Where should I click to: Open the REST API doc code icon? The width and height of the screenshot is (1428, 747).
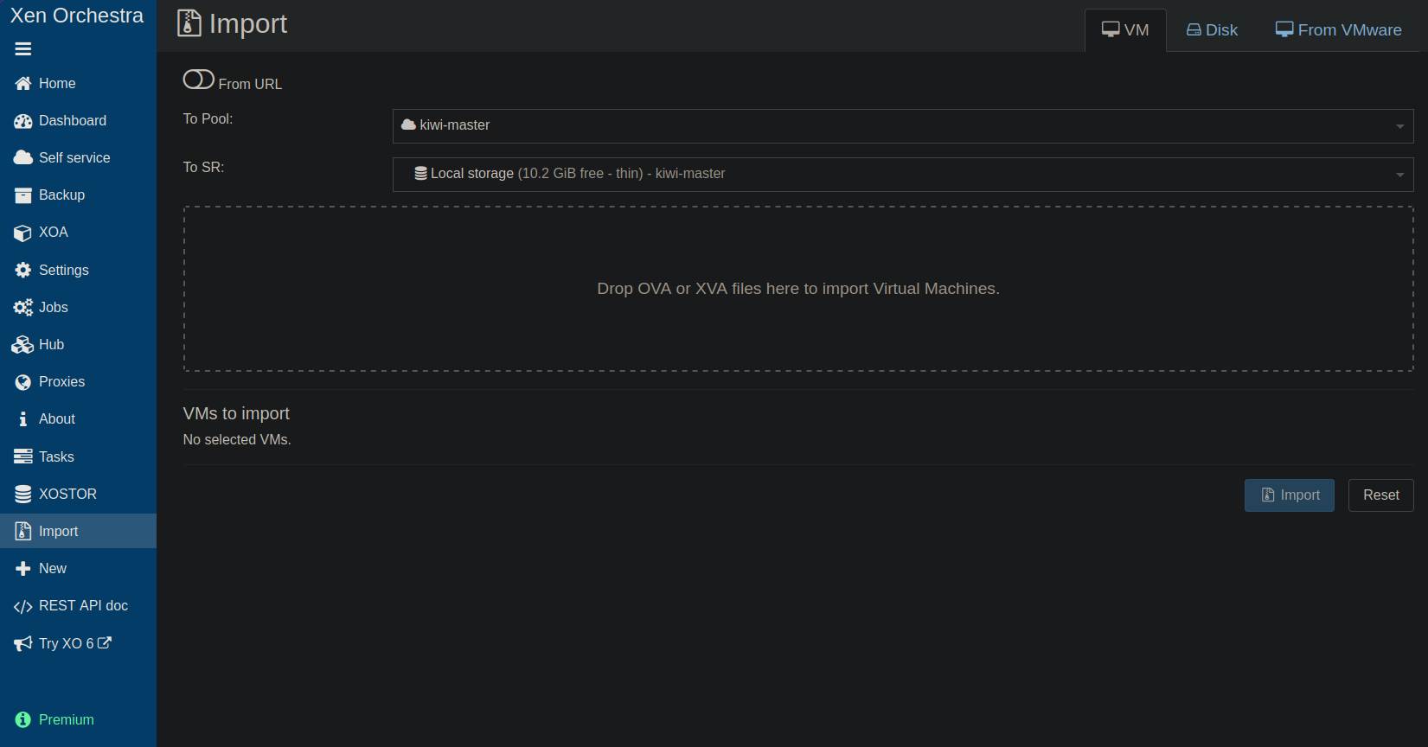(x=23, y=607)
